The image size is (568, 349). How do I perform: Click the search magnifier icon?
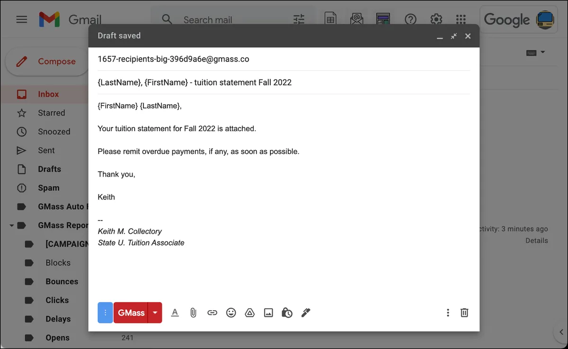[x=167, y=19]
